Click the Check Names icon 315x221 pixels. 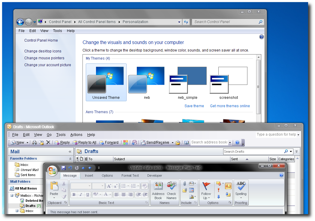pyautogui.click(x=171, y=191)
